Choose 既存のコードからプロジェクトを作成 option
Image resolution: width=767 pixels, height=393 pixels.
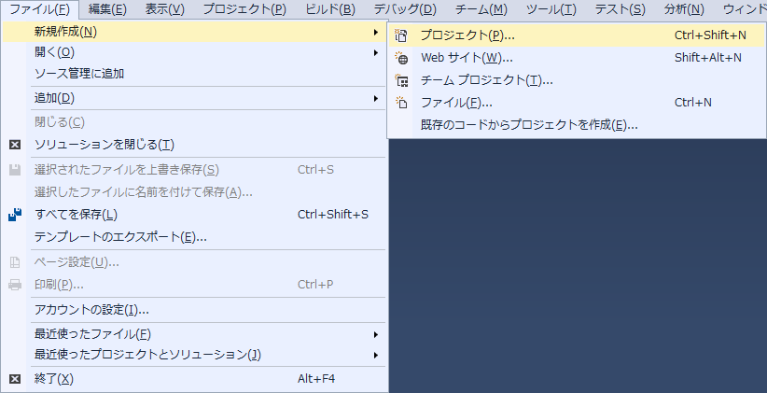[x=529, y=125]
